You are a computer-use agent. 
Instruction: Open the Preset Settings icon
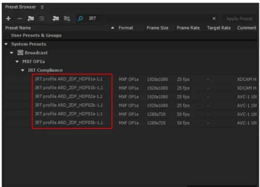tap(42, 18)
